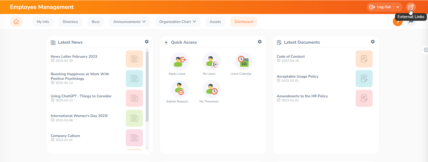Open Latest Documents widget settings gear
The width and height of the screenshot is (428, 162).
[x=373, y=42]
